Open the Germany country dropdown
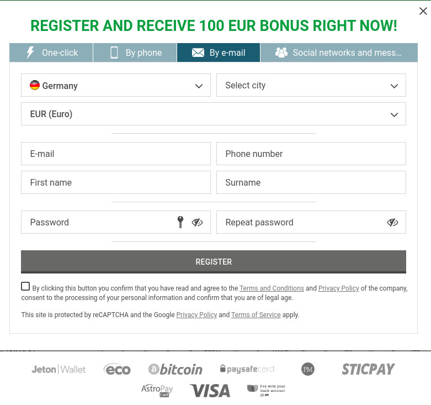The image size is (431, 405). pyautogui.click(x=116, y=85)
